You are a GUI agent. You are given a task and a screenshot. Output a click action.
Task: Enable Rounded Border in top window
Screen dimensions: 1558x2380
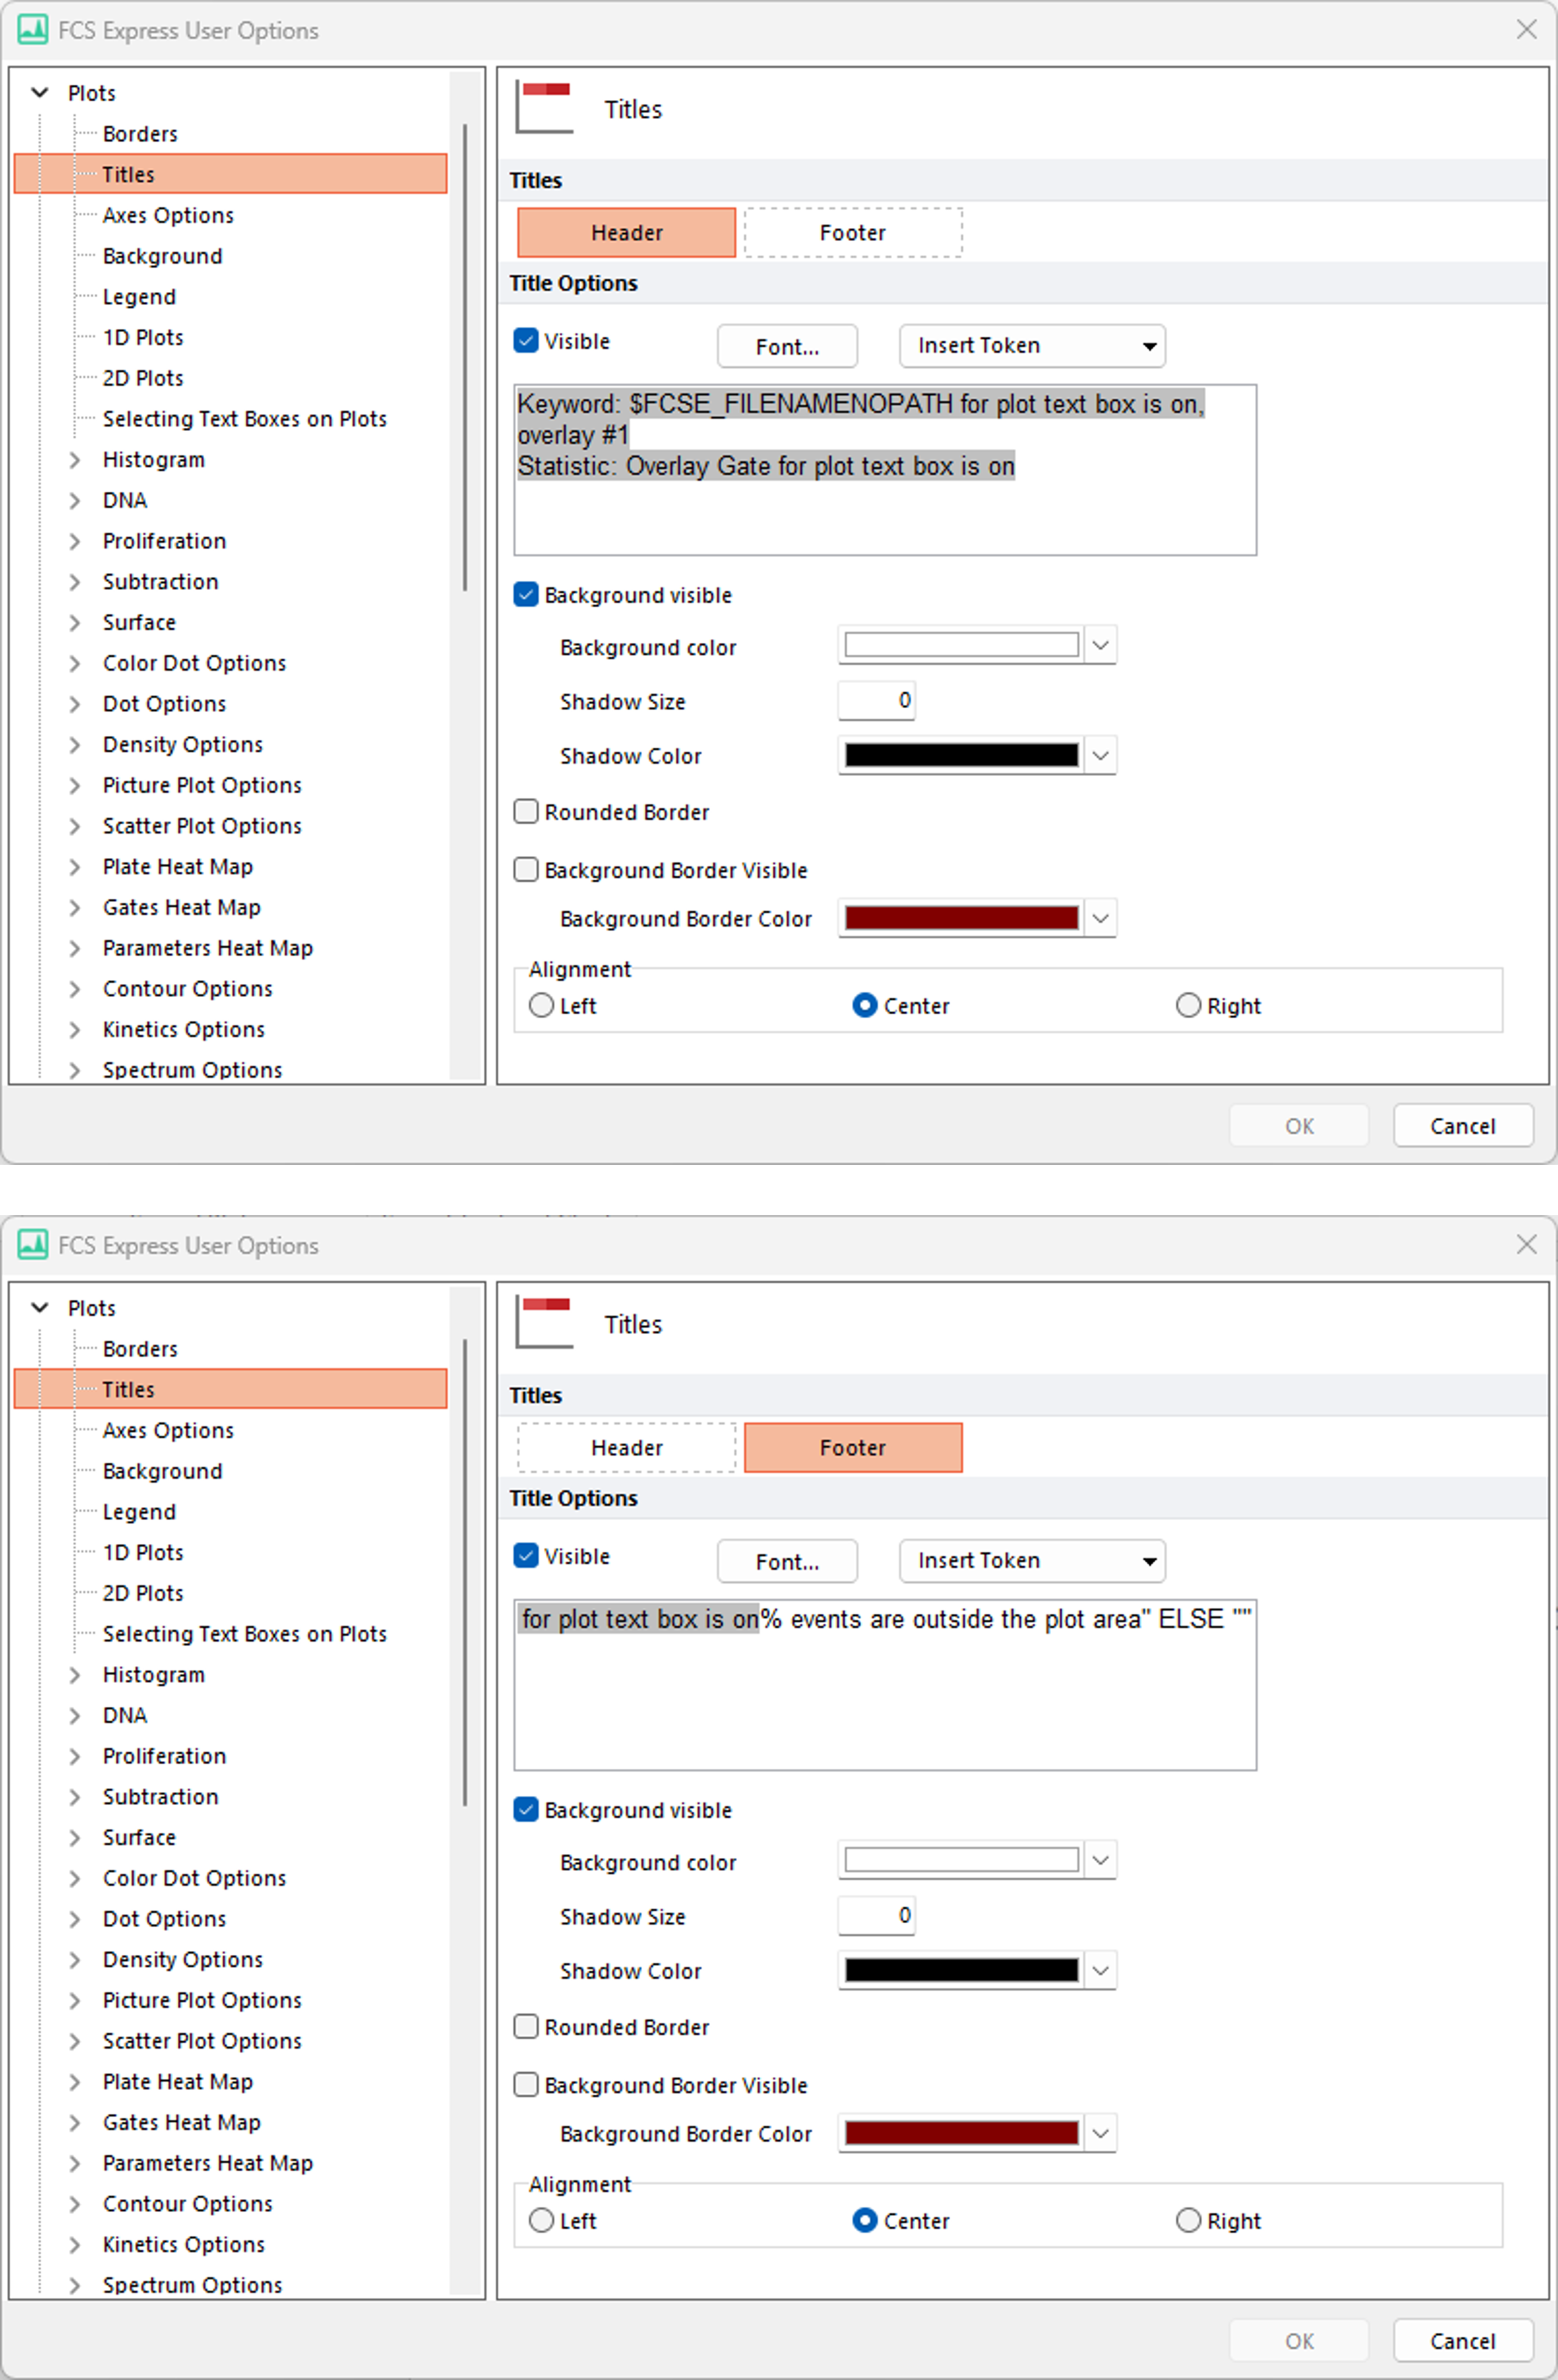pyautogui.click(x=526, y=811)
